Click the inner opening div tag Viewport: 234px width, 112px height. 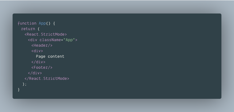coord(37,51)
